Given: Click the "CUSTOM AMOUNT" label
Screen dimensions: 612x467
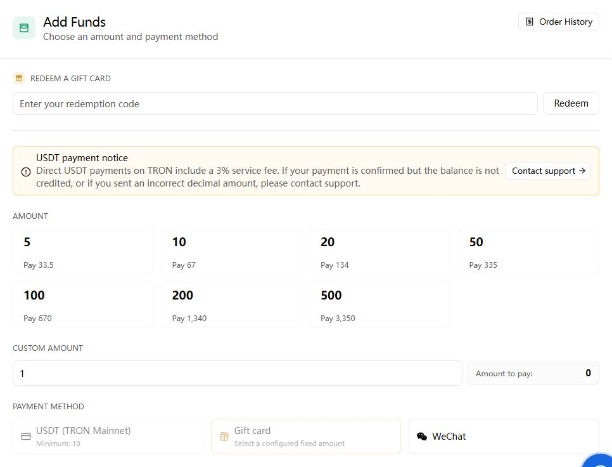Looking at the screenshot, I should (48, 348).
